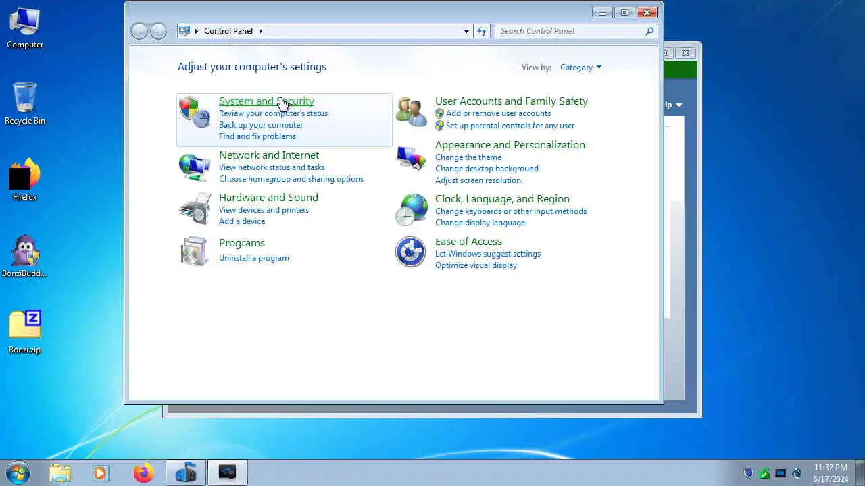The height and width of the screenshot is (486, 865).
Task: Open Back up your computer link
Action: (261, 125)
